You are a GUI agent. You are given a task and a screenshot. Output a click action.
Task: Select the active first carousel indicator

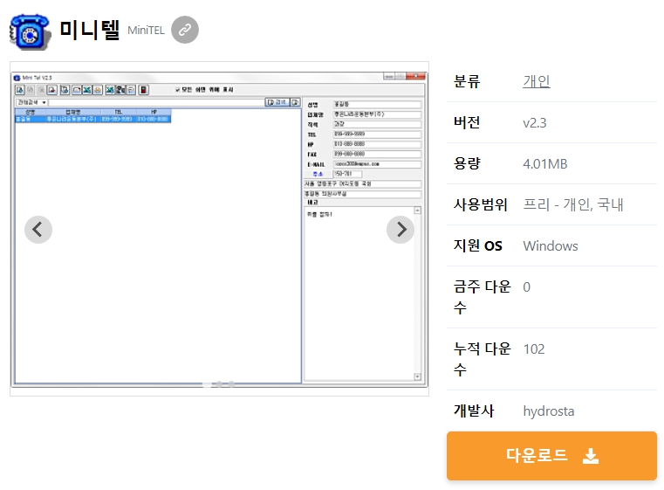pyautogui.click(x=207, y=384)
